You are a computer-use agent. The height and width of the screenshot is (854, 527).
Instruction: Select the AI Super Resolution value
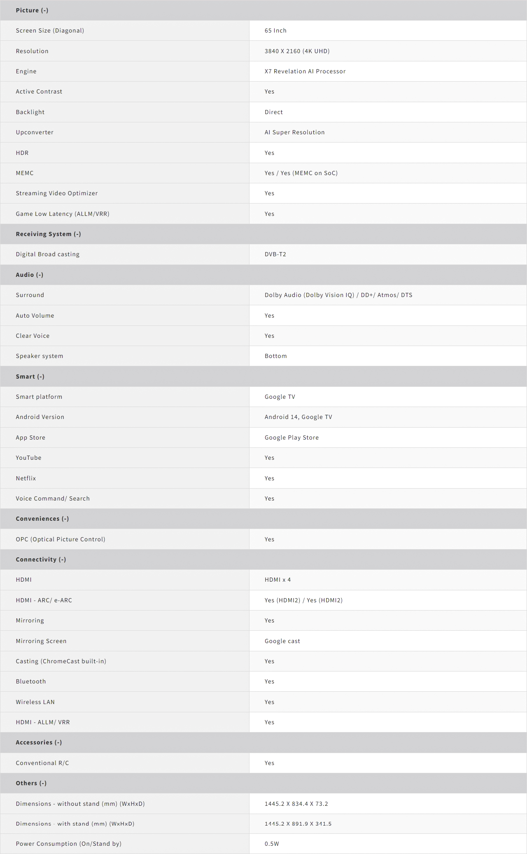(294, 132)
